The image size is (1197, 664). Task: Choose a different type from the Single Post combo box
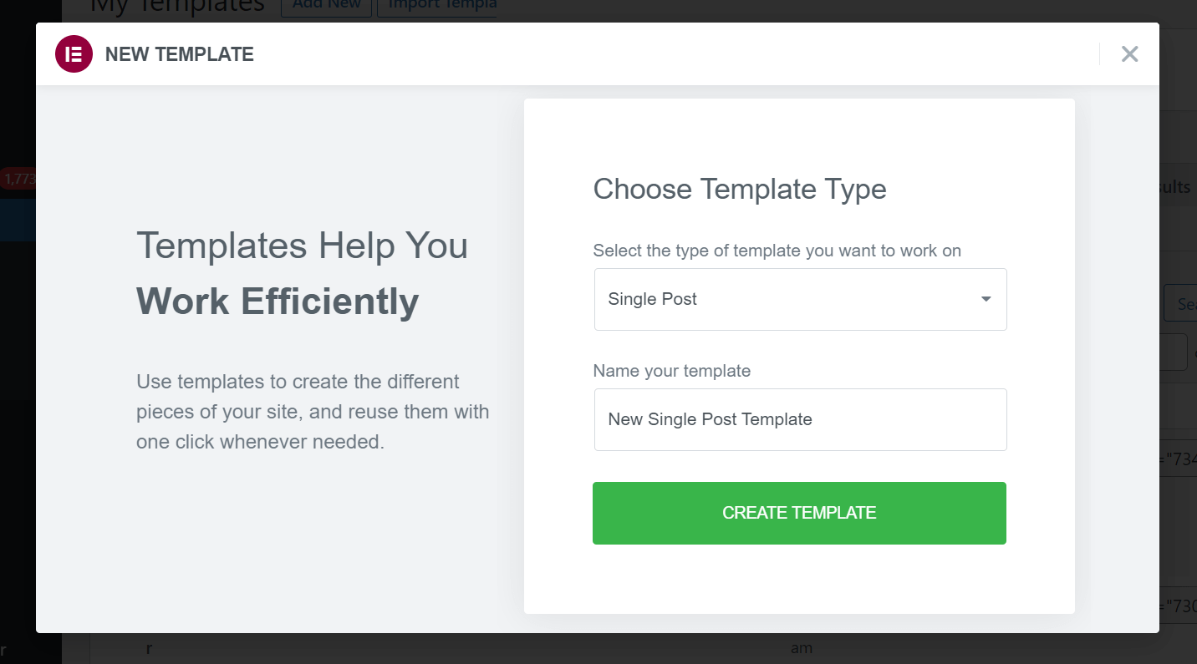point(800,299)
